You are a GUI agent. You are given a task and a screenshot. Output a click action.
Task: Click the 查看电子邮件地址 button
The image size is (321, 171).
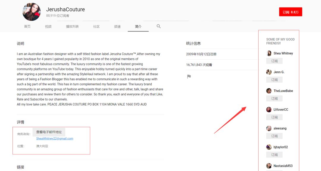[x=49, y=132]
